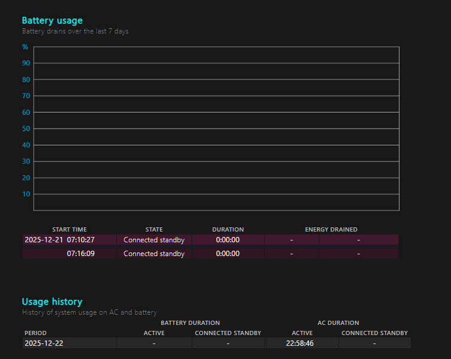Click the START TIME column header
This screenshot has height=359, width=451.
click(x=69, y=229)
